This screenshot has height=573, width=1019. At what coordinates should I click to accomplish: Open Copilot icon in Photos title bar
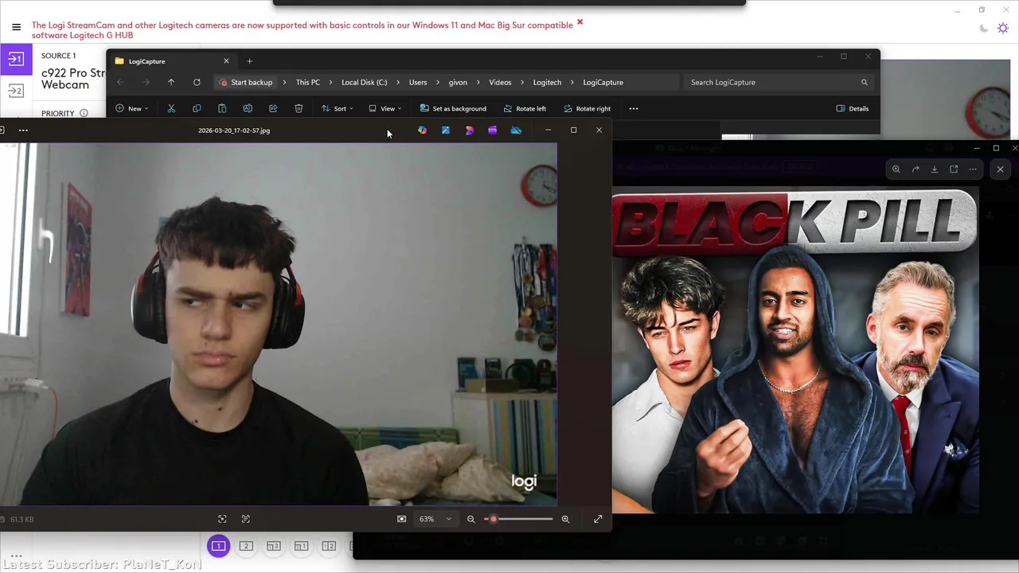point(422,131)
